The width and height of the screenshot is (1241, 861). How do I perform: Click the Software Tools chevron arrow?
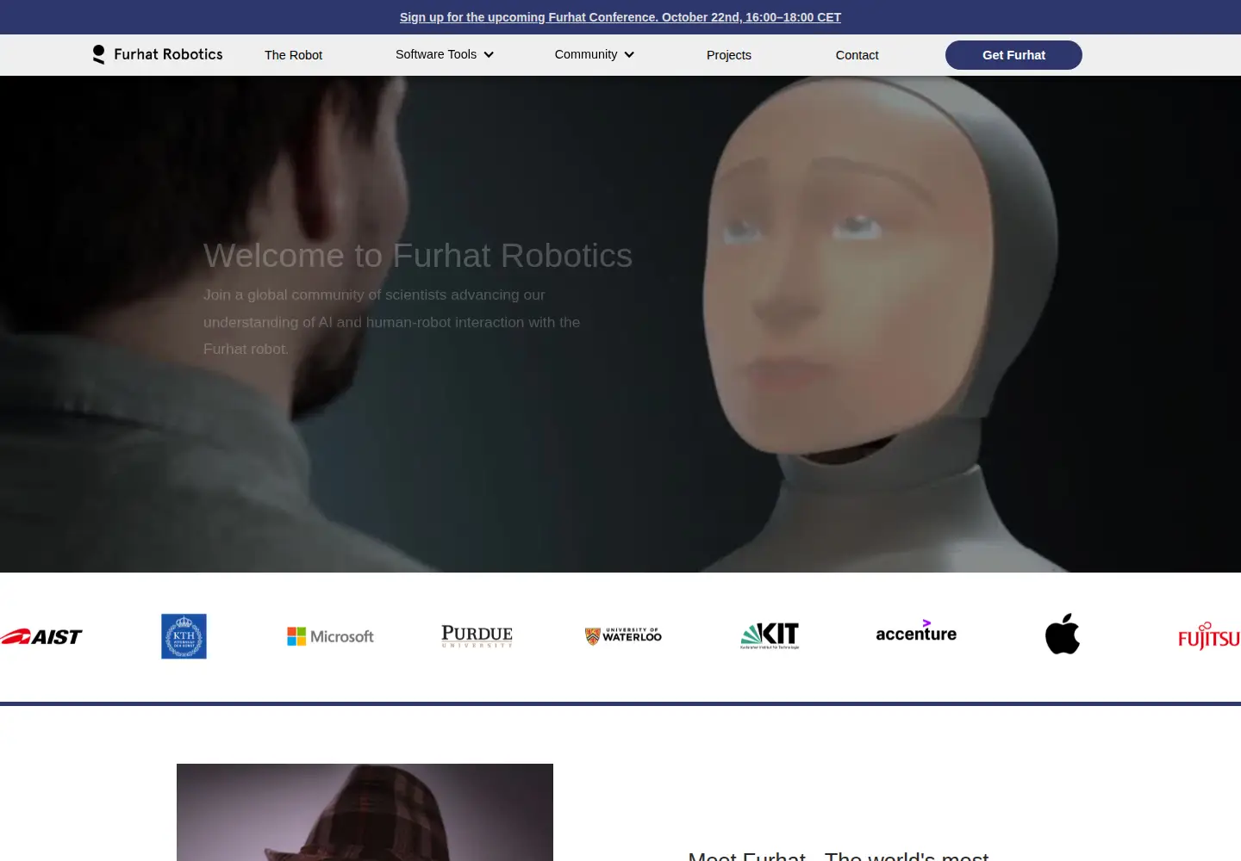click(489, 55)
